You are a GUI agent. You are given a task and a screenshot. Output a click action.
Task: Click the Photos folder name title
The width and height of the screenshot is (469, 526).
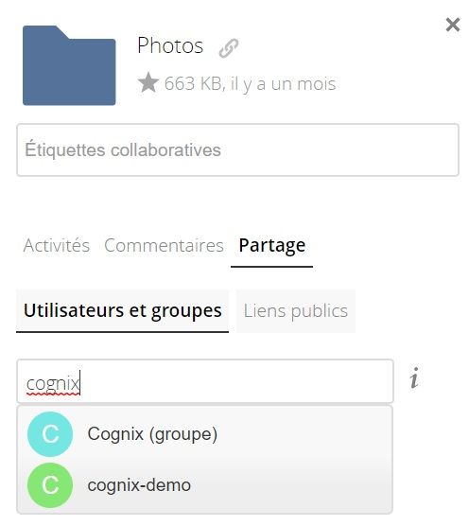click(170, 45)
